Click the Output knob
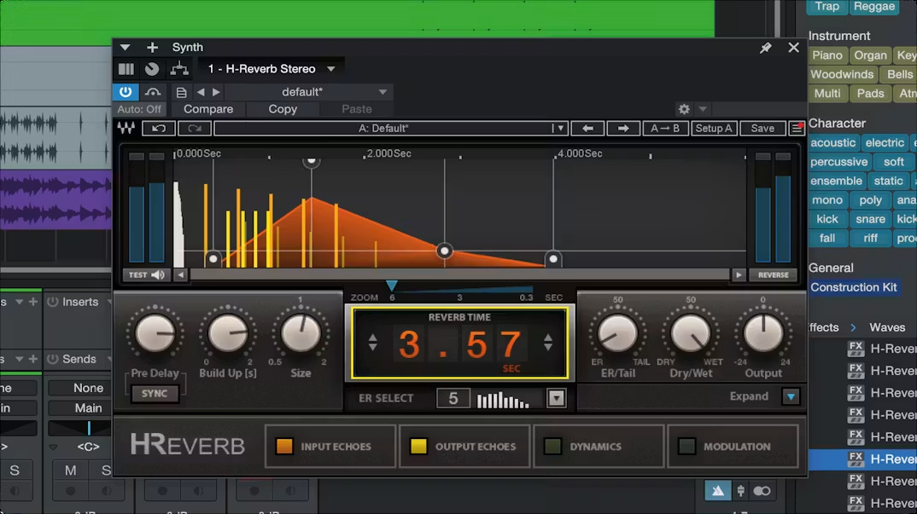The height and width of the screenshot is (514, 917). click(763, 334)
